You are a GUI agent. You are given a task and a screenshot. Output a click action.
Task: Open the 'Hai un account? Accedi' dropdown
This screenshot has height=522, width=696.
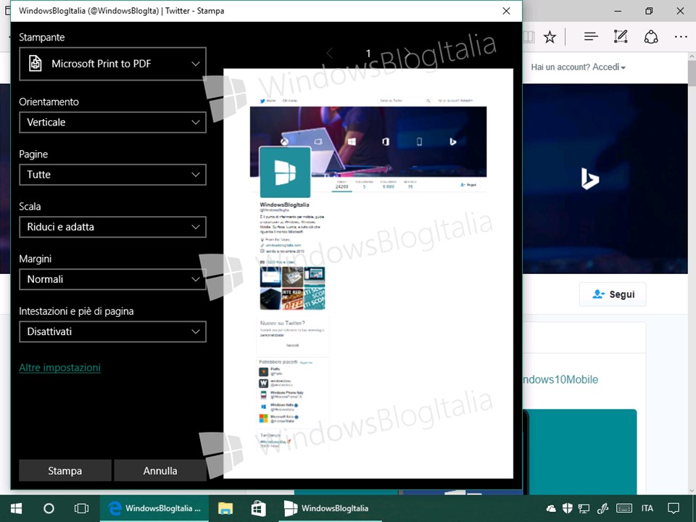pyautogui.click(x=578, y=67)
